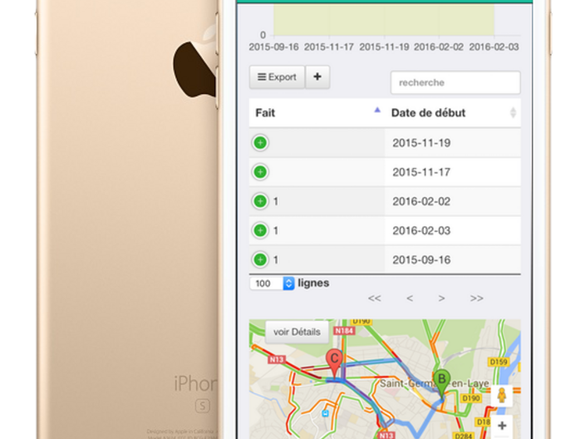Viewport: 585px width, 439px height.
Task: Open the 100 lignes page-size dropdown
Action: (272, 284)
